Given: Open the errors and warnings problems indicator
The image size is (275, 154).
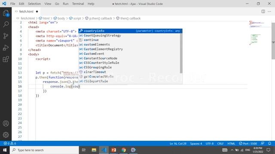Looking at the screenshot, I should [x=10, y=144].
